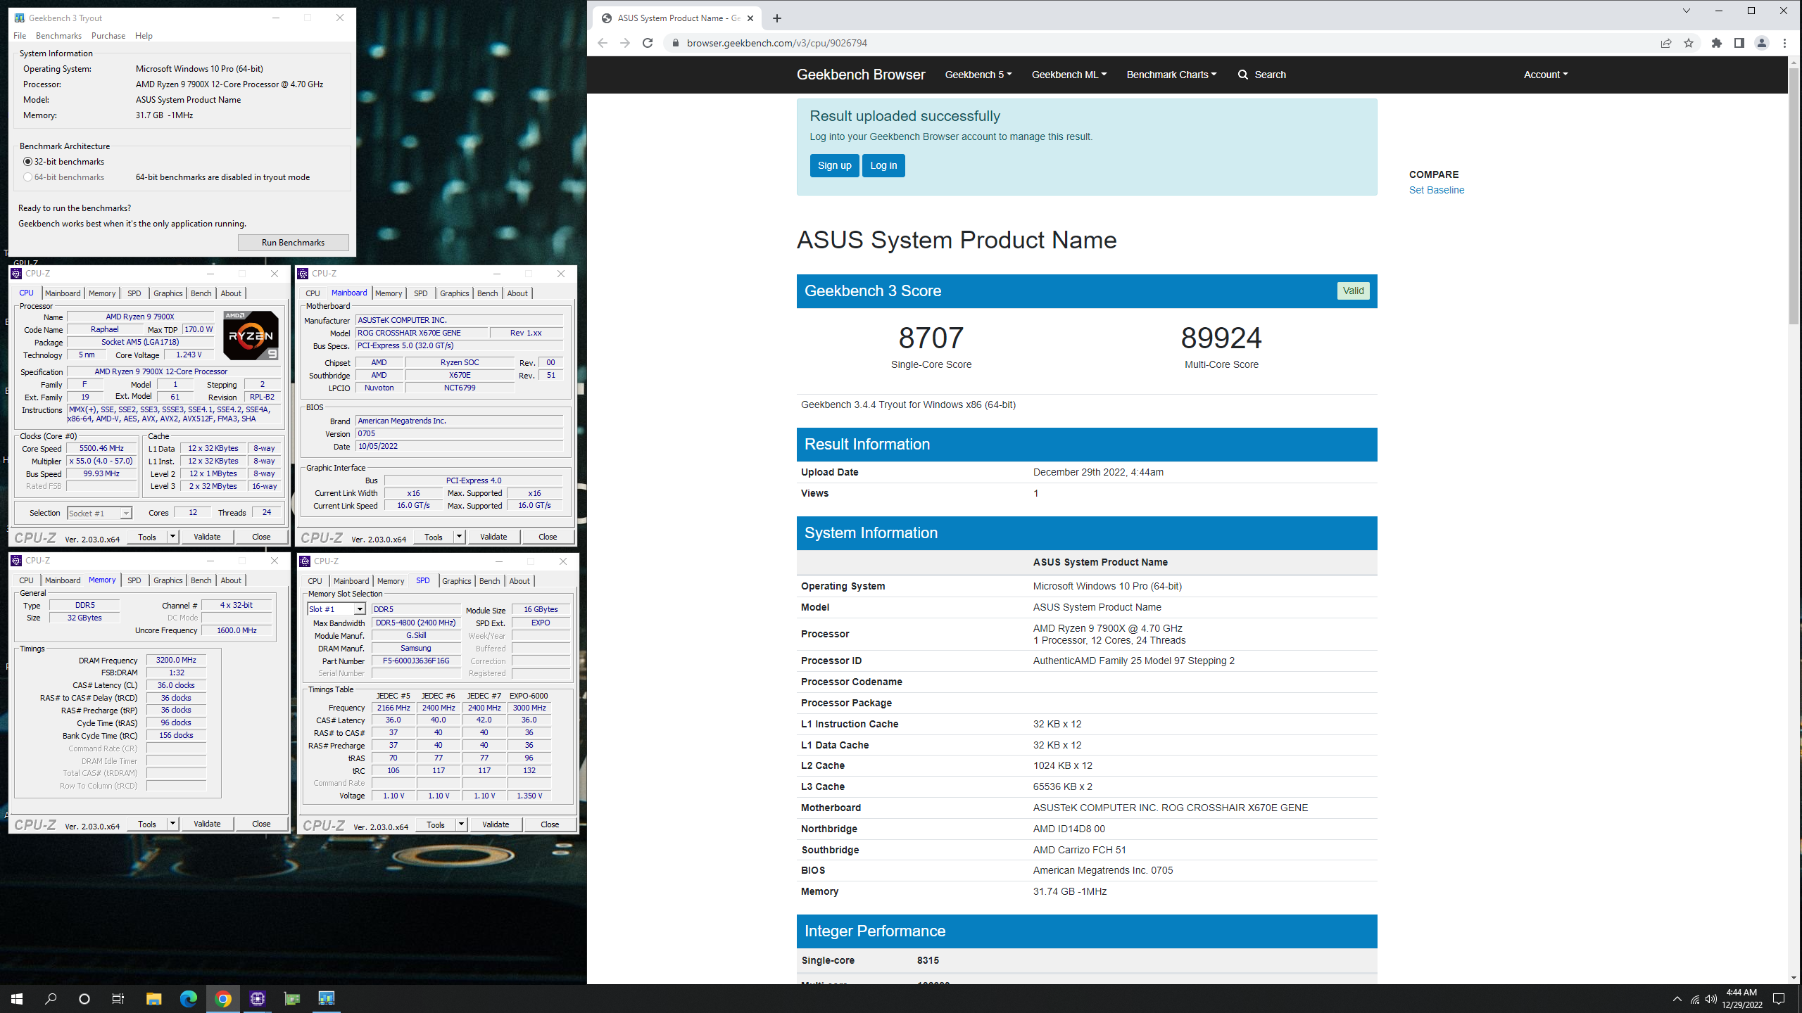The image size is (1802, 1013).
Task: Open Benchmark Charts dropdown menu
Action: click(1171, 75)
